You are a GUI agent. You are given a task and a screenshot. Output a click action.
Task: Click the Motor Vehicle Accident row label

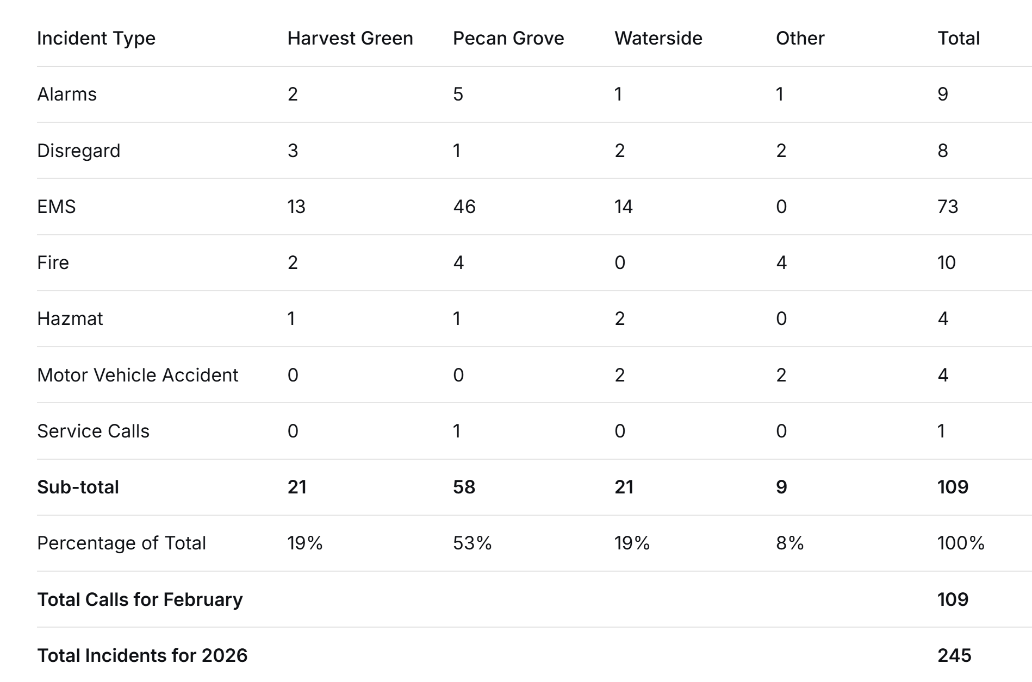(x=138, y=375)
